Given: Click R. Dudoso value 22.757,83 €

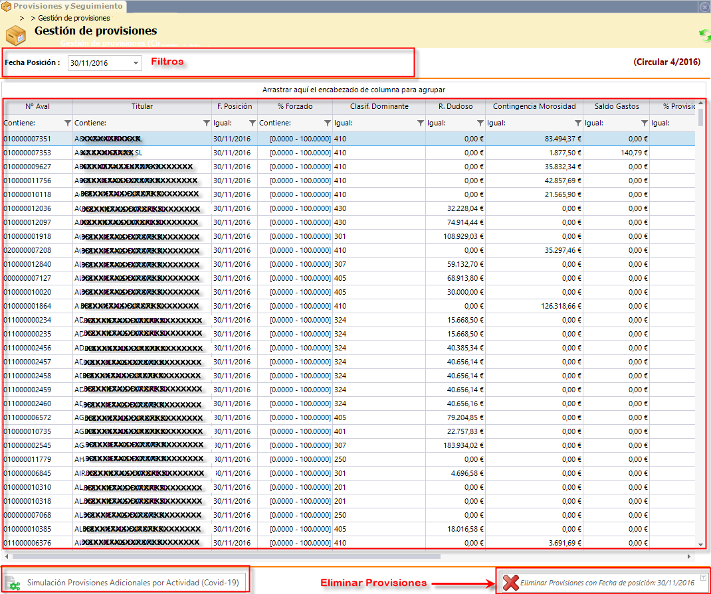Looking at the screenshot, I should click(x=465, y=431).
